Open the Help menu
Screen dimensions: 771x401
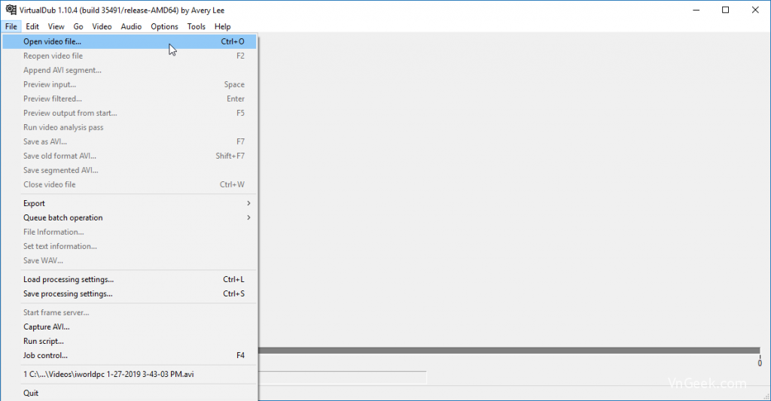click(222, 26)
